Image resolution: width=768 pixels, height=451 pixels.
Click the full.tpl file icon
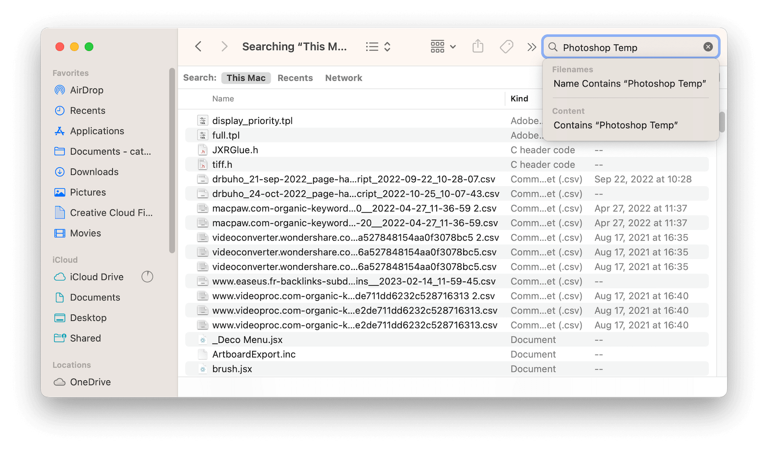pyautogui.click(x=203, y=135)
